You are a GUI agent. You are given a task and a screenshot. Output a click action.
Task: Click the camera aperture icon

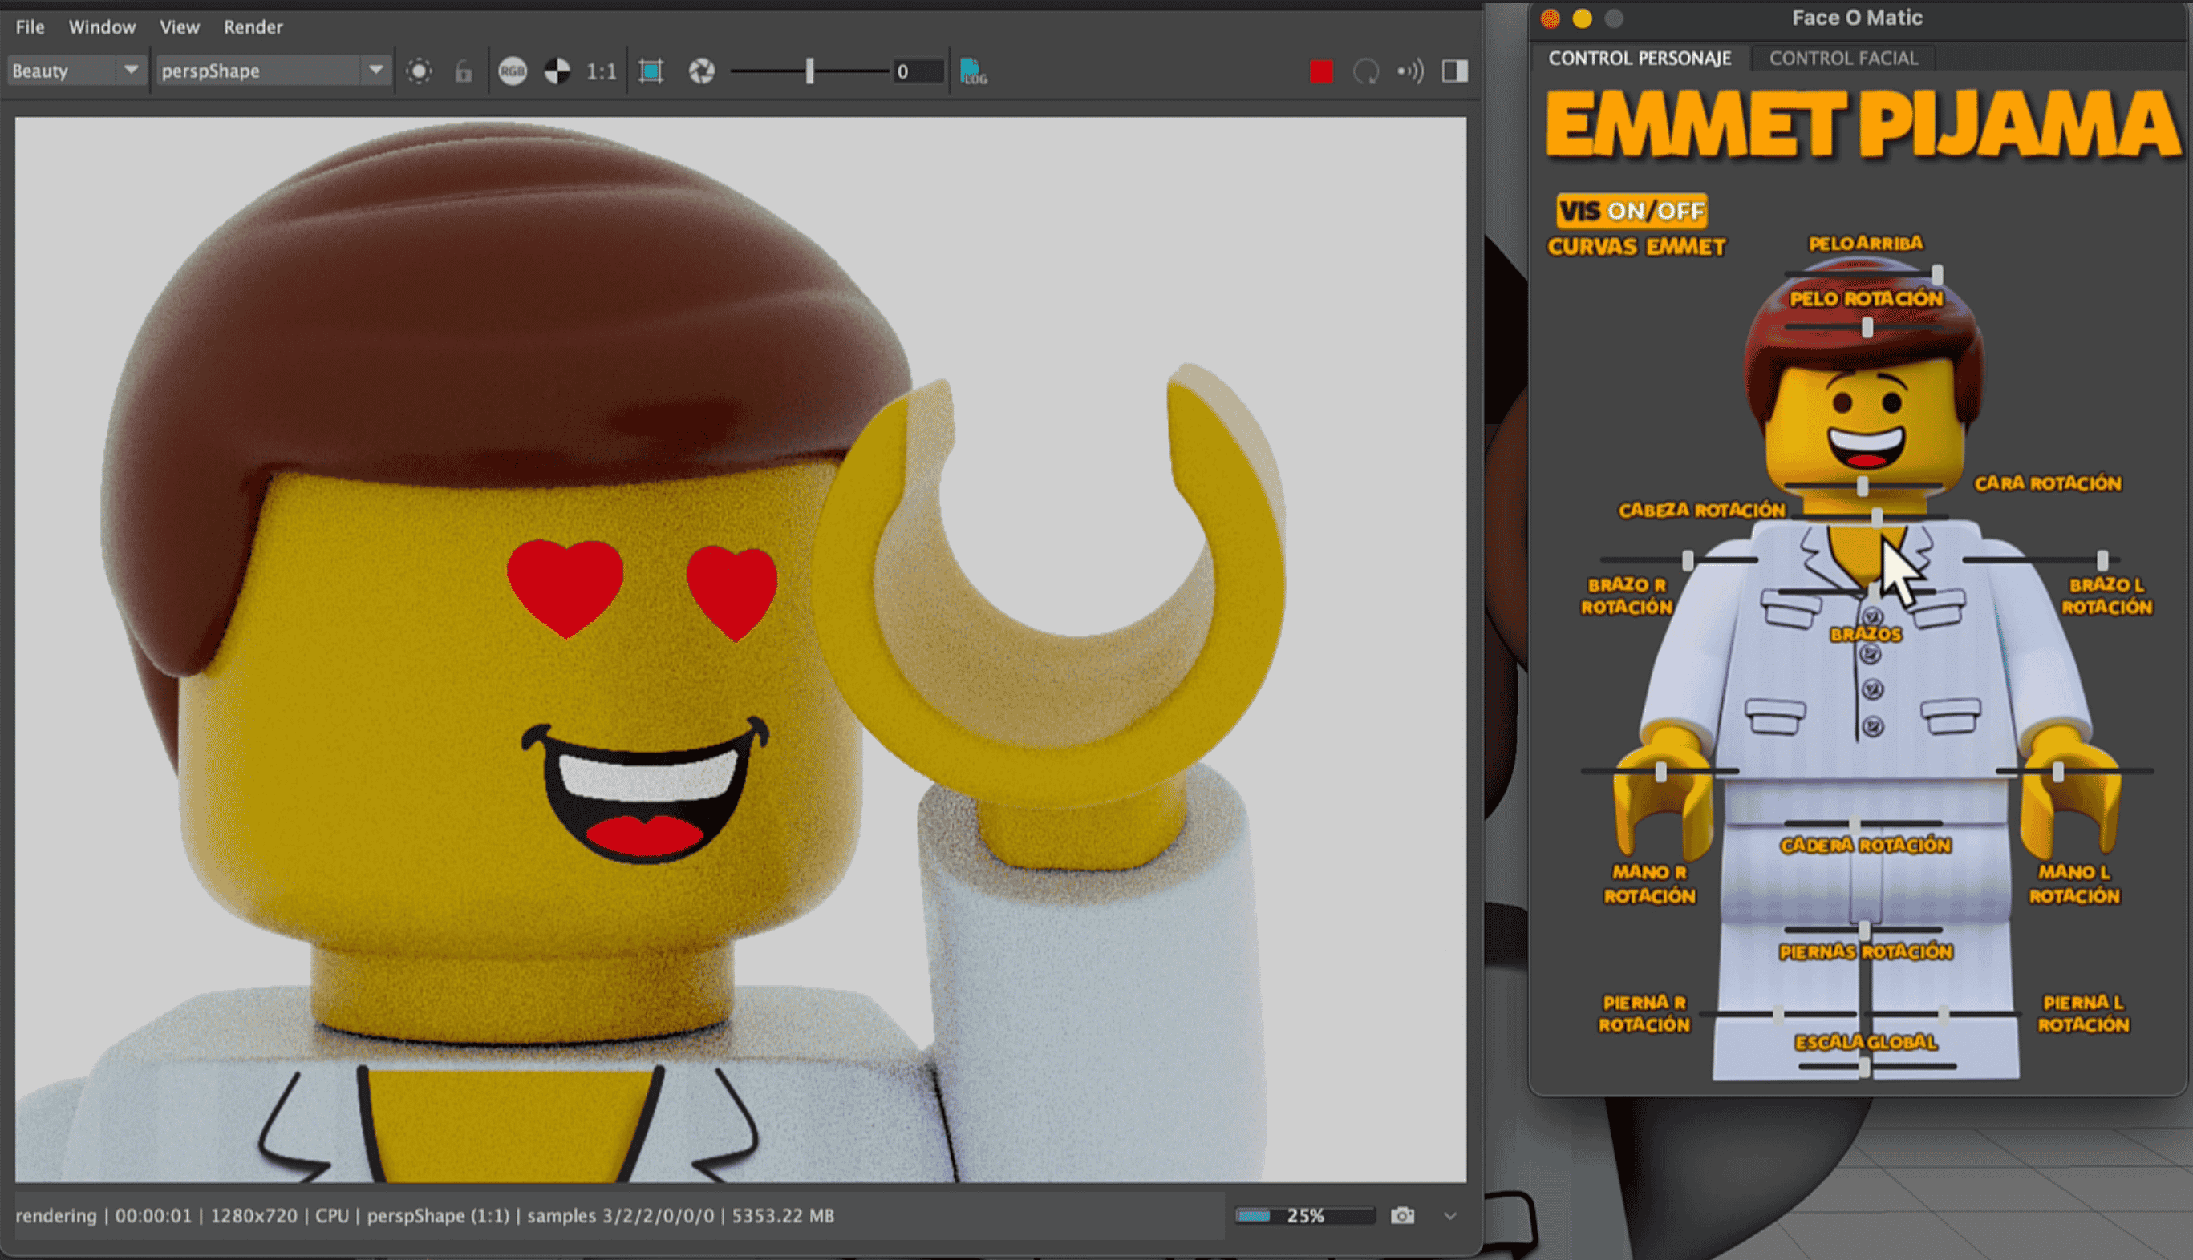click(x=701, y=71)
